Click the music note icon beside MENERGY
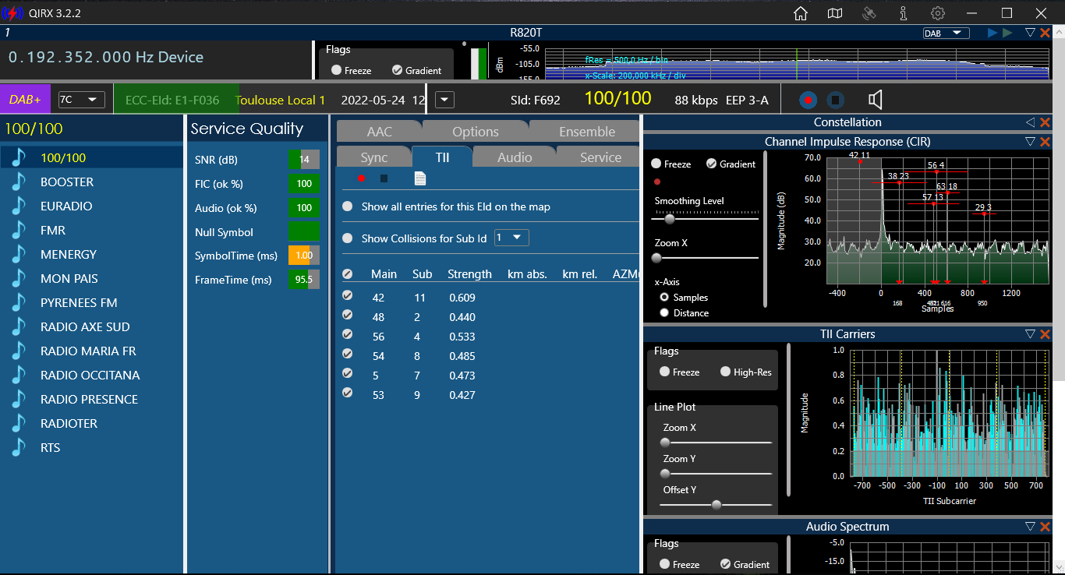Screen dimensions: 1065x575 point(19,254)
